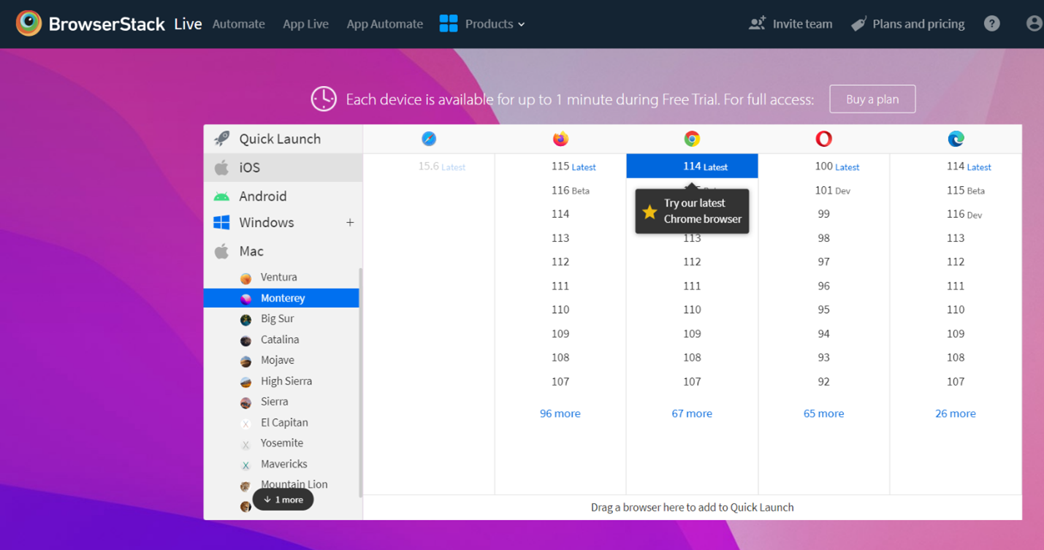Click the Chrome browser column icon
1044x550 pixels.
tap(692, 139)
